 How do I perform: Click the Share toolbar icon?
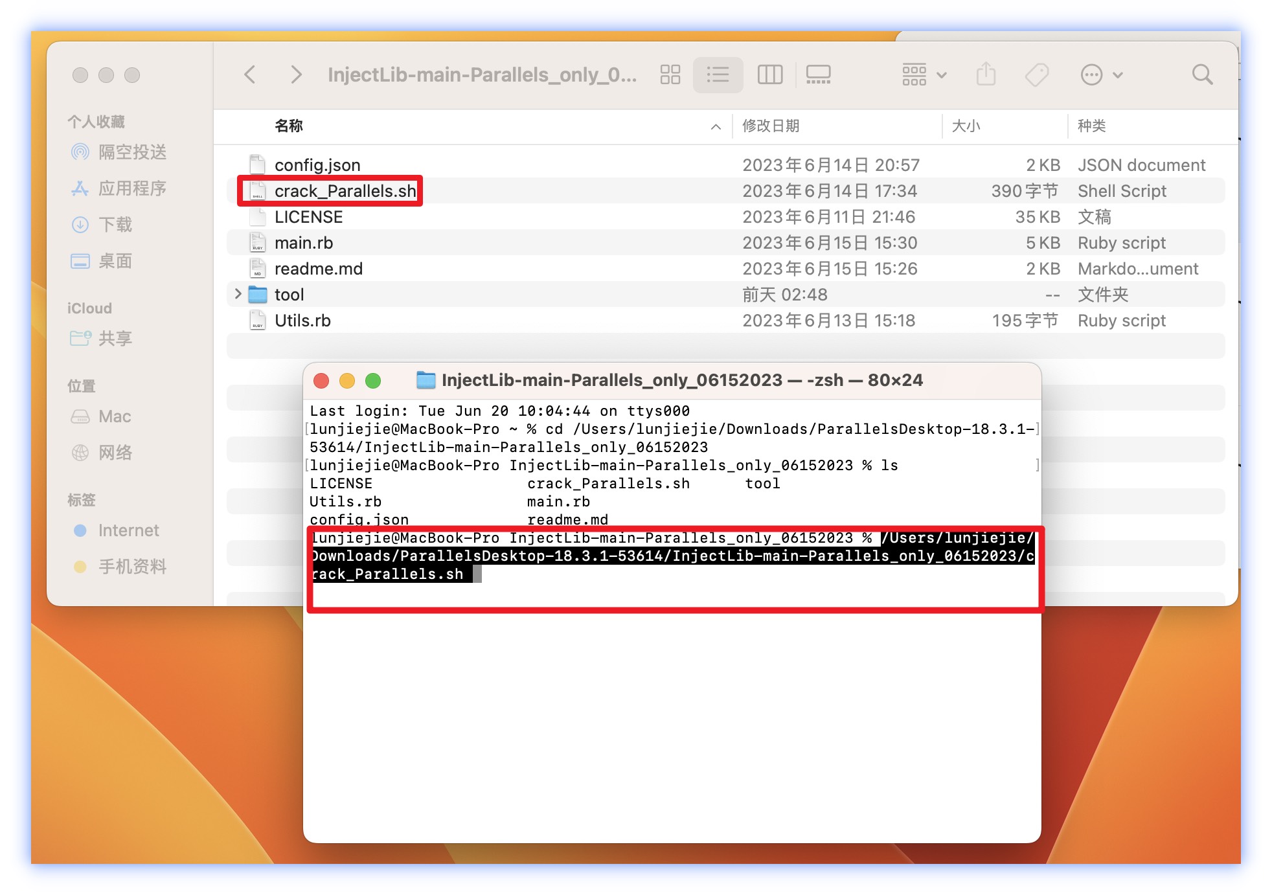point(986,74)
